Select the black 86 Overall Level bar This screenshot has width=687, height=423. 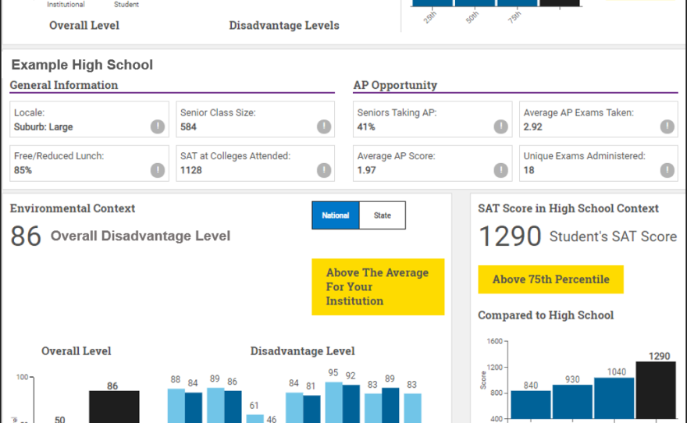pyautogui.click(x=114, y=407)
